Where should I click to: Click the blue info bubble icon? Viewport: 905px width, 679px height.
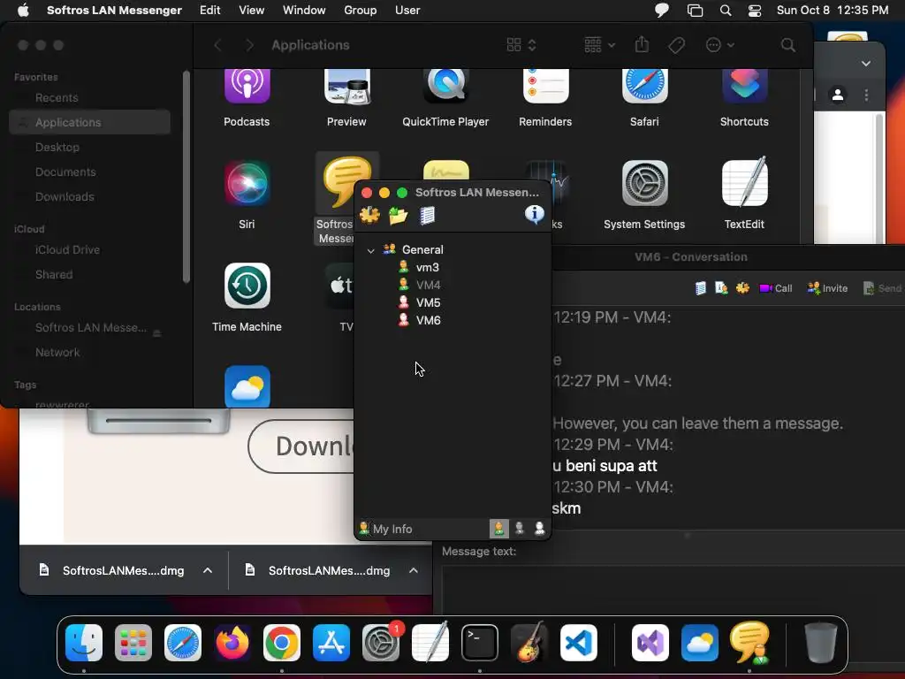(x=535, y=214)
